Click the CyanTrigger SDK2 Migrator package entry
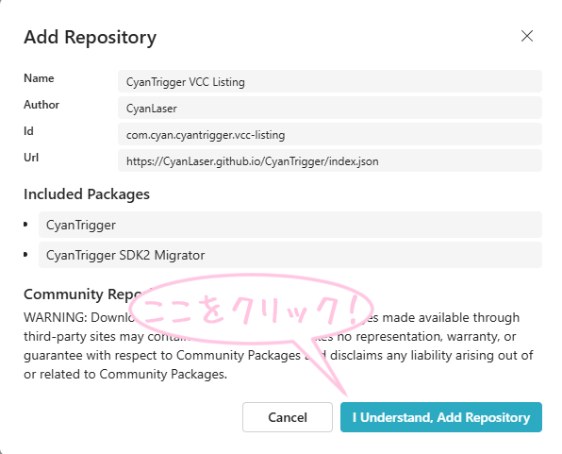 point(290,255)
